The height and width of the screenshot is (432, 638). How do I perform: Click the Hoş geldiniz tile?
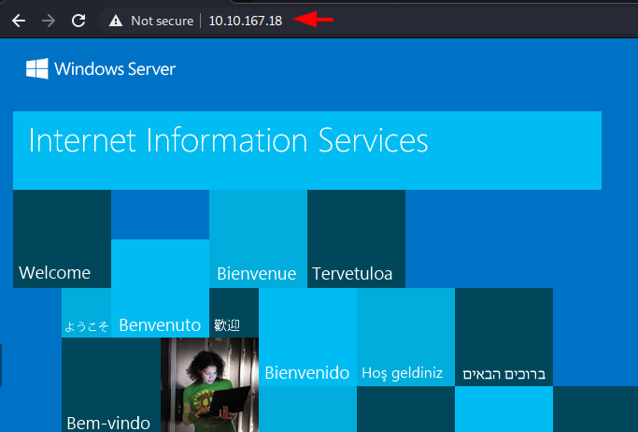tap(405, 338)
